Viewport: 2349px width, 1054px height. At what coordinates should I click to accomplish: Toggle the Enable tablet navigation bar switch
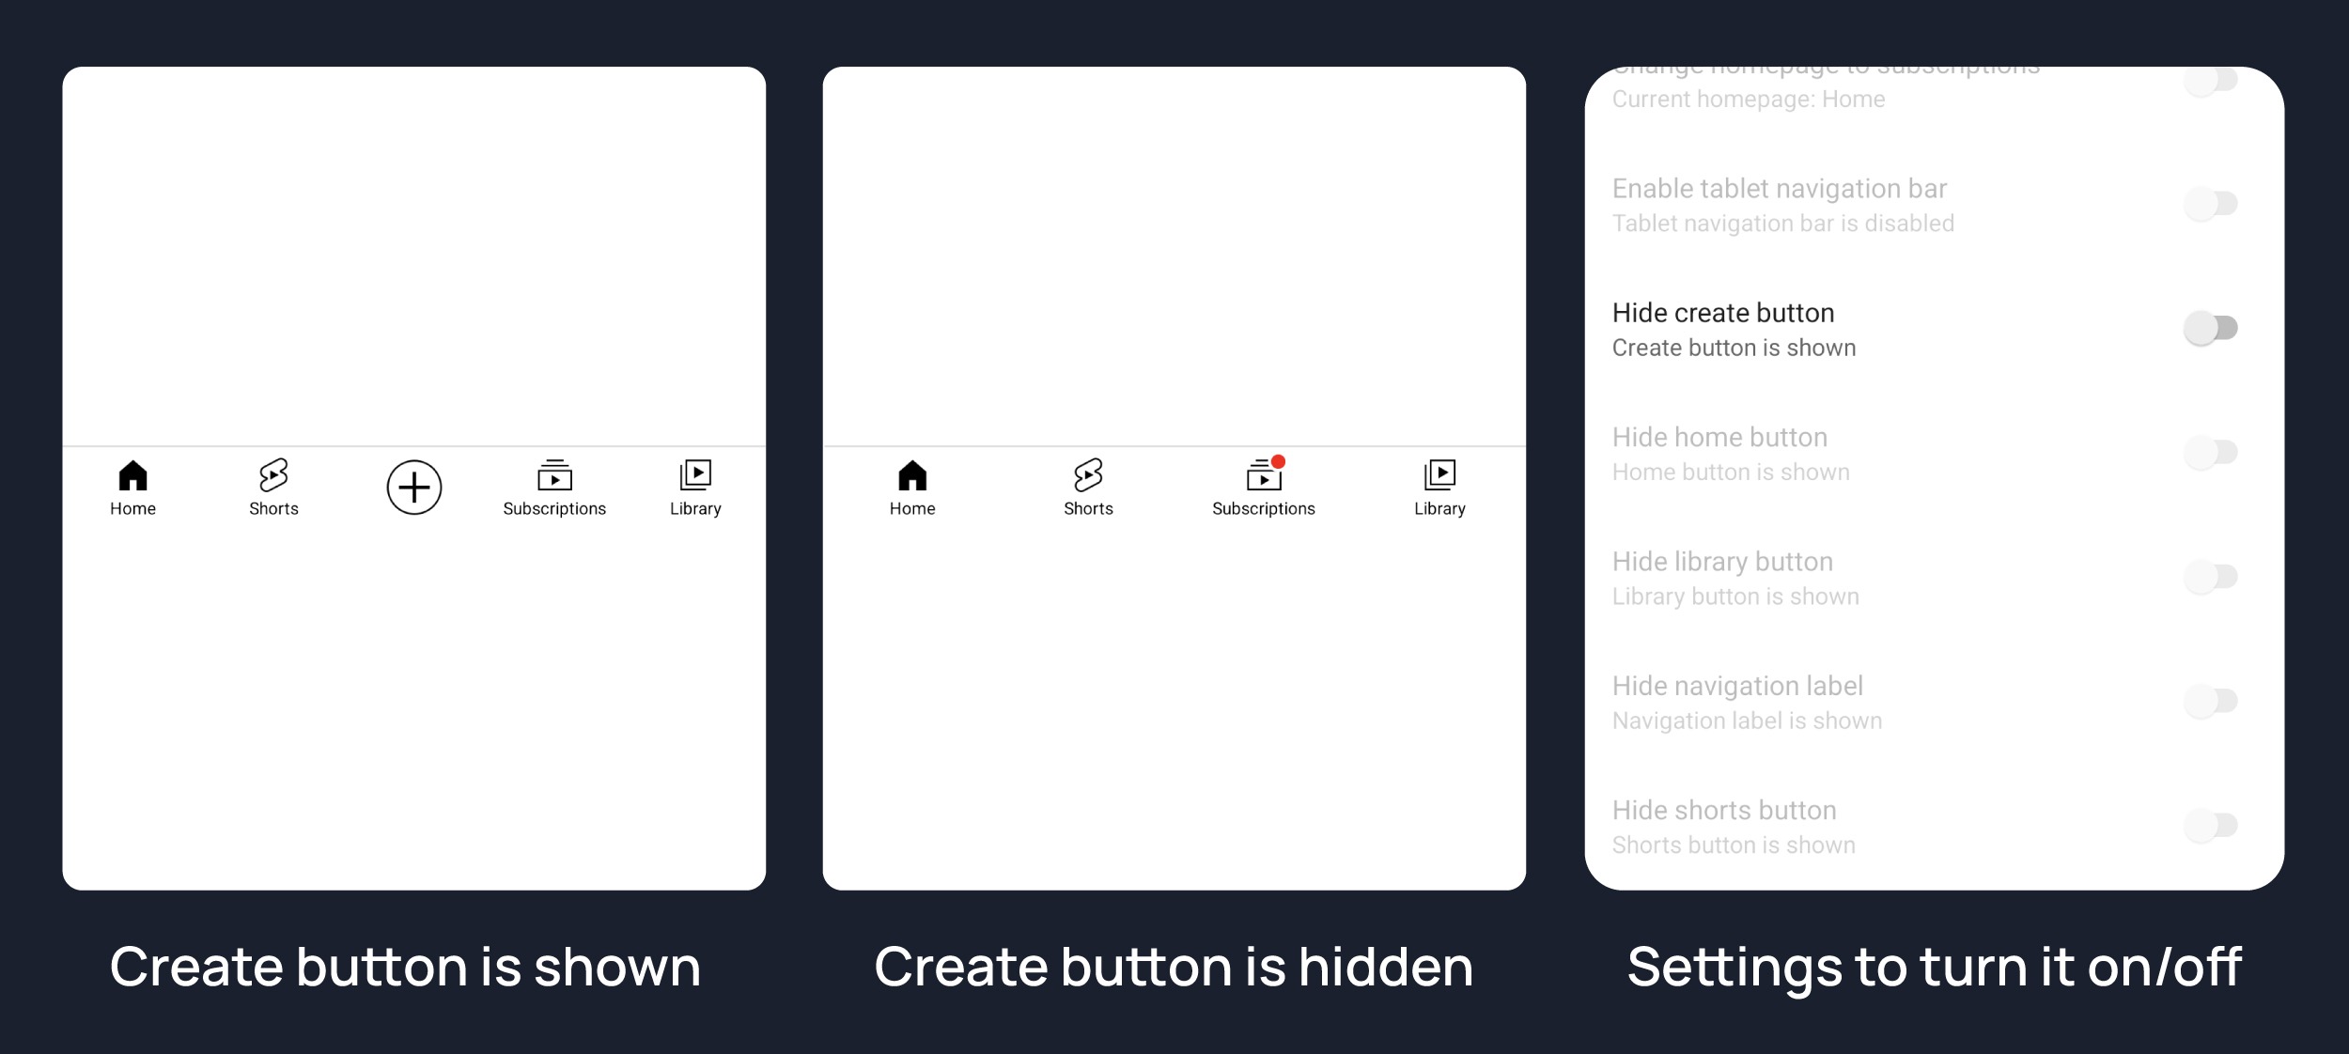pyautogui.click(x=2211, y=203)
